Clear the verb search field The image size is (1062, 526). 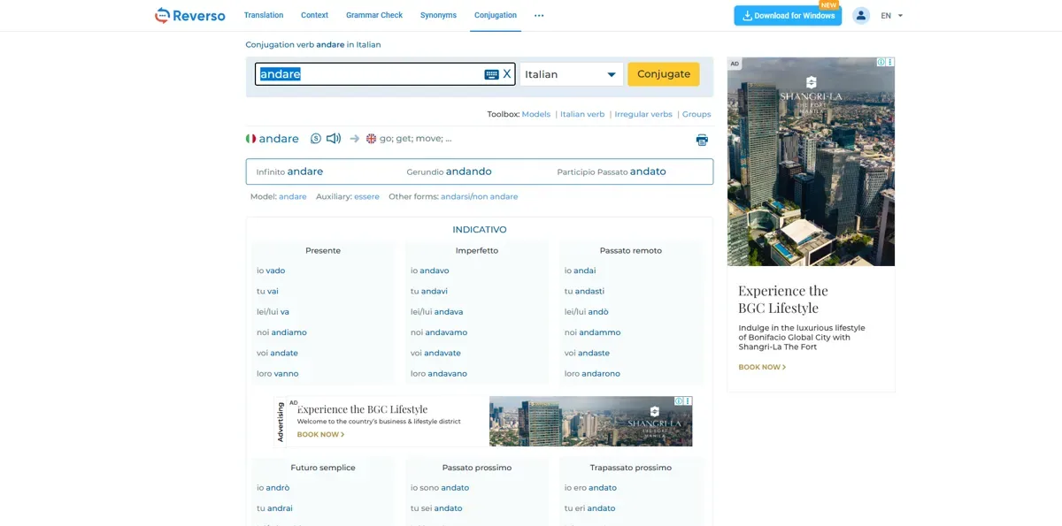pos(507,74)
